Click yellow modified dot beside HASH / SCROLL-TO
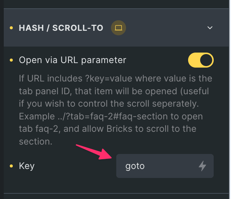Screen dimensions: 231x199 click(x=11, y=28)
